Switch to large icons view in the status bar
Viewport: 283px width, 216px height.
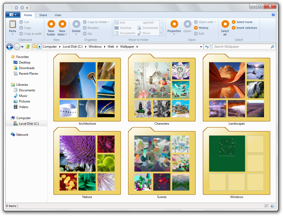pyautogui.click(x=272, y=206)
